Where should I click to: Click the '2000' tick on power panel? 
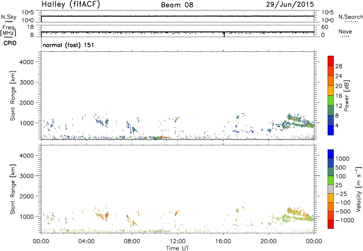pos(27,102)
